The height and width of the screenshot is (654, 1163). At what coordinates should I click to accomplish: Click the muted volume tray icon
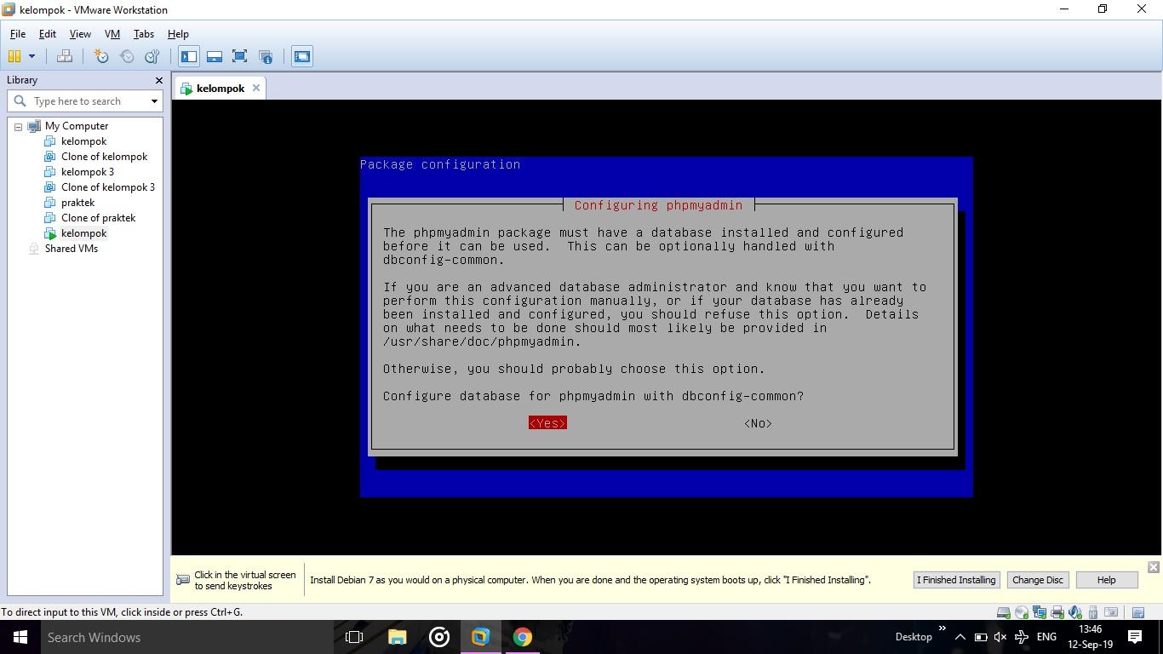(1000, 637)
